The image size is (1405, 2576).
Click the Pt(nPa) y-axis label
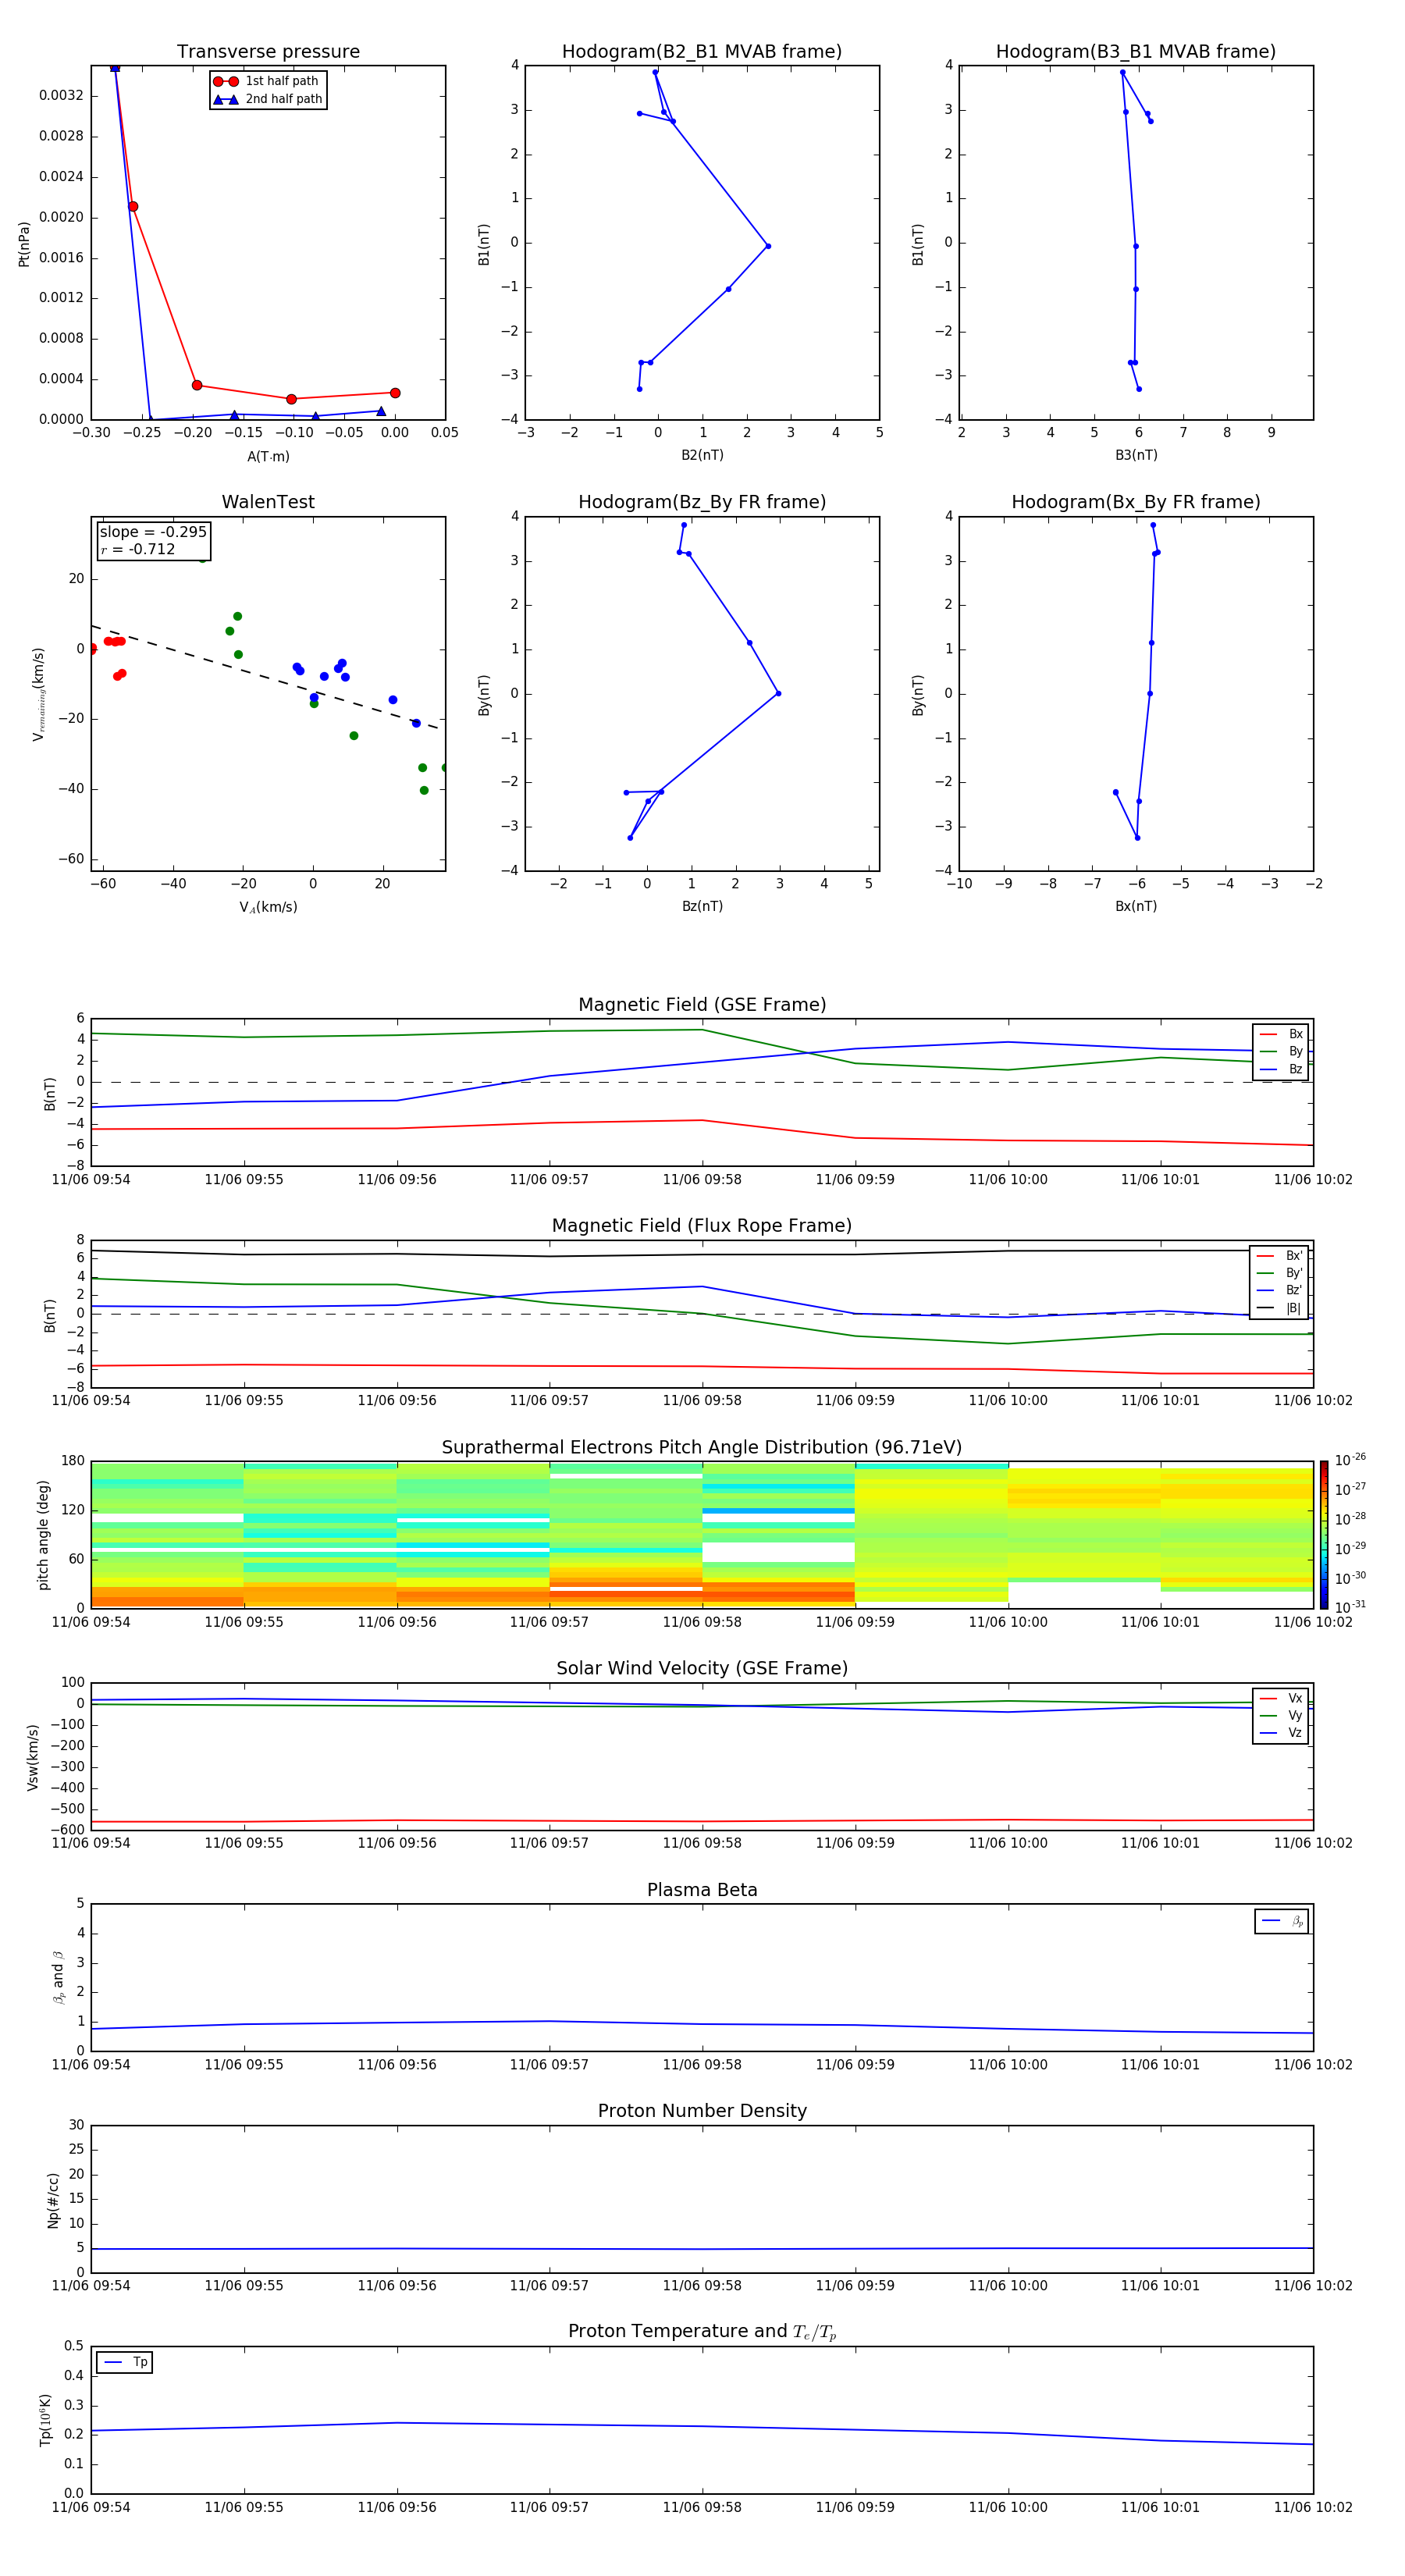(x=24, y=244)
